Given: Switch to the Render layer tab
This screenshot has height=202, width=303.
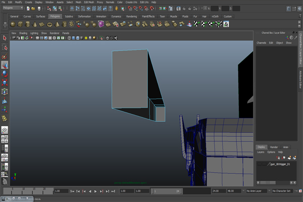Looking at the screenshot, I should 274,147.
